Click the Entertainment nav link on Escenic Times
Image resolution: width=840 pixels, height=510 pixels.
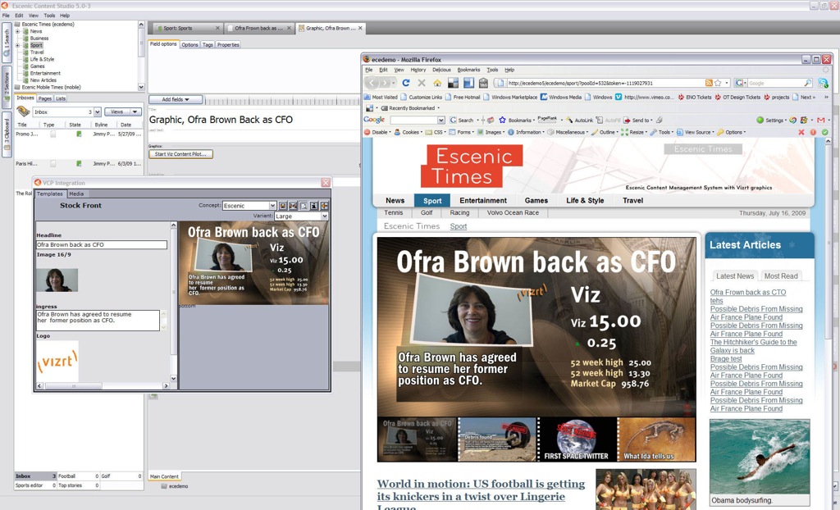click(482, 200)
